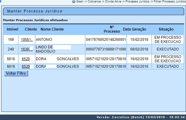Click the Nome Cliente column header
This screenshot has width=186, height=120.
pyautogui.click(x=52, y=29)
